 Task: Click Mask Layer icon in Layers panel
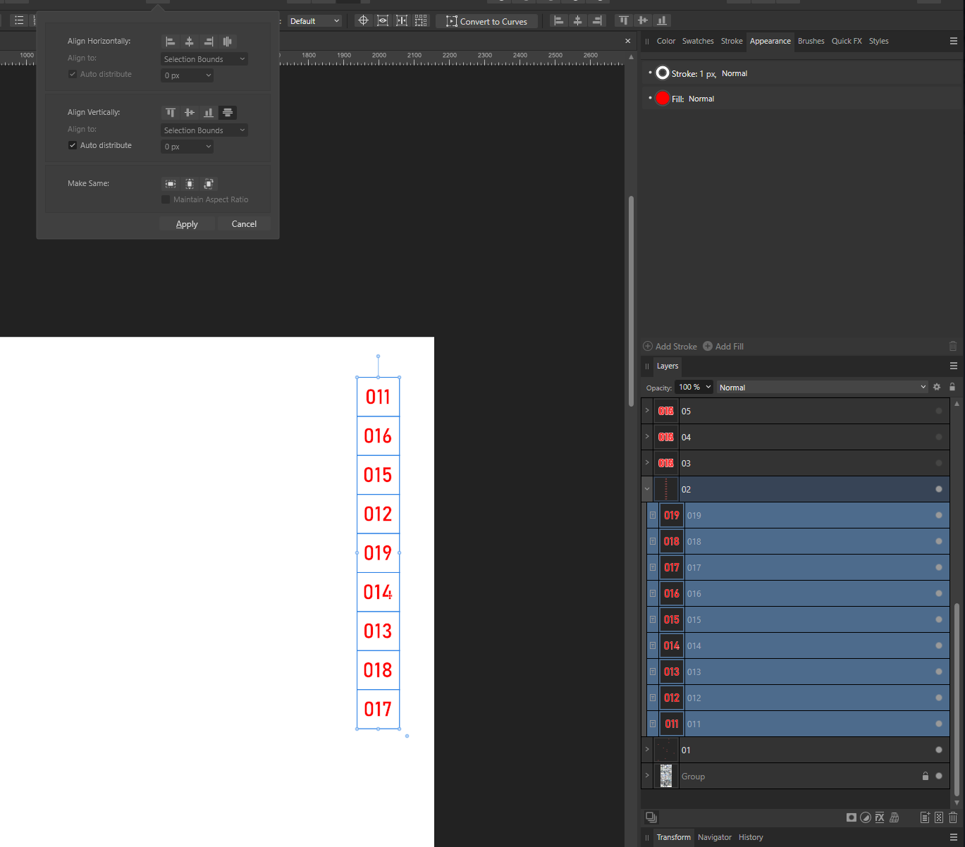point(852,817)
